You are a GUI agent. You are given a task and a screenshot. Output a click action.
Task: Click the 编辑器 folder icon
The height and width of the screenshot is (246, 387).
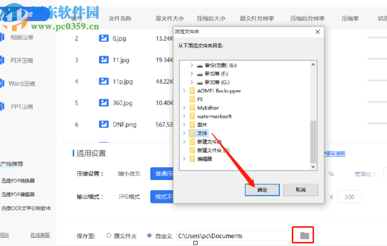pyautogui.click(x=192, y=158)
